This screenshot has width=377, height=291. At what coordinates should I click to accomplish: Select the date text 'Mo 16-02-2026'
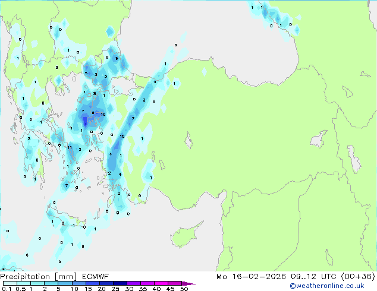[x=251, y=277]
